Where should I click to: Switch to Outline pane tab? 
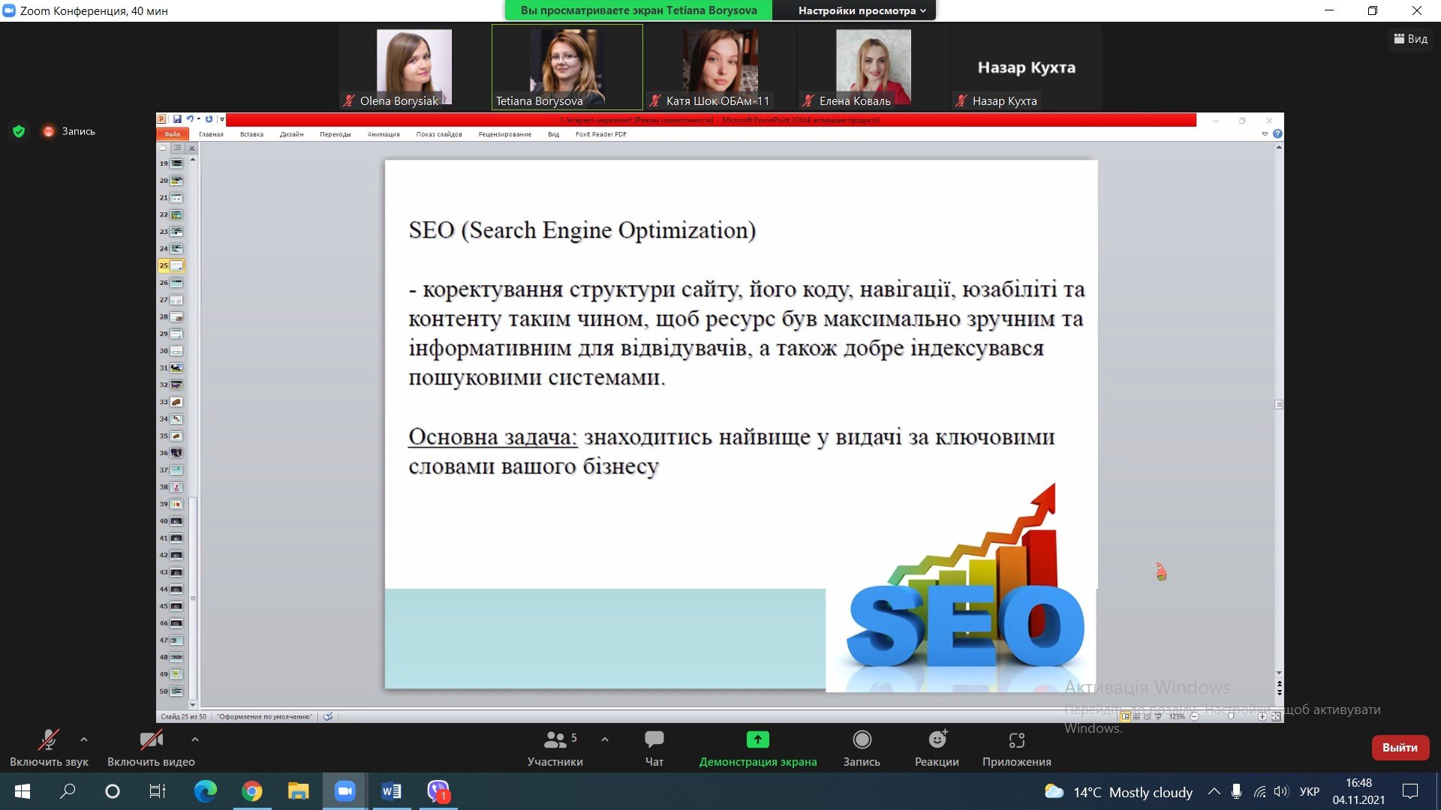click(x=177, y=148)
